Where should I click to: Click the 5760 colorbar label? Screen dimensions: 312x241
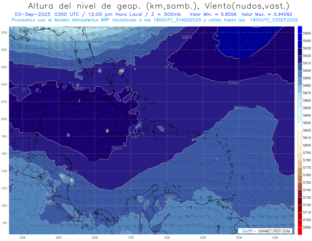pyautogui.click(x=307, y=175)
